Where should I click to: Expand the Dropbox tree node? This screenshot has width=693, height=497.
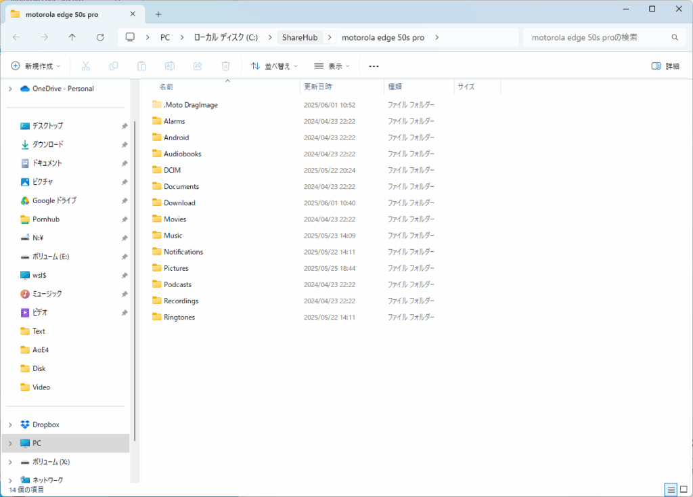click(10, 425)
